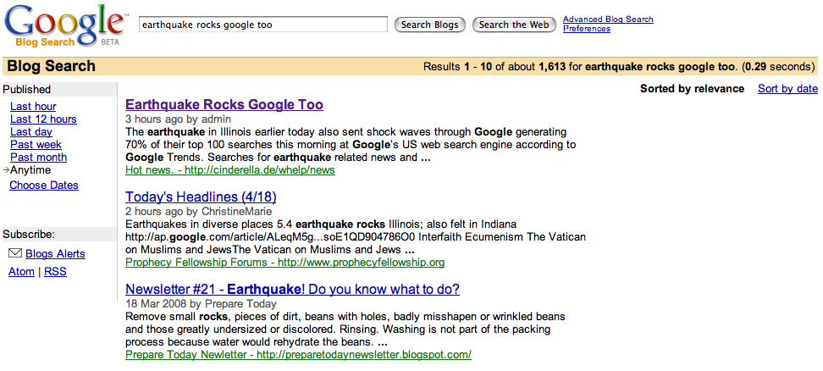Click the envelope icon beside Blogs Alerts
The width and height of the screenshot is (823, 371).
15,253
